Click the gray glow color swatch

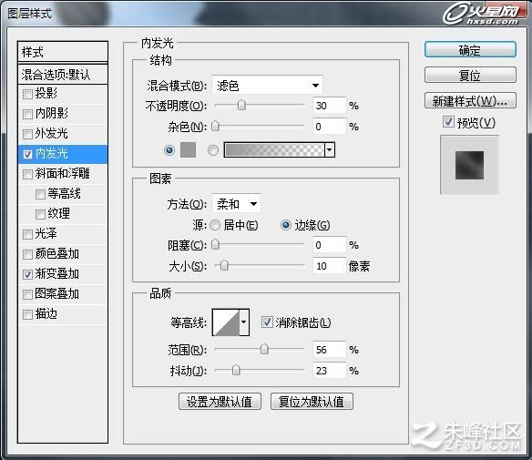pos(188,150)
